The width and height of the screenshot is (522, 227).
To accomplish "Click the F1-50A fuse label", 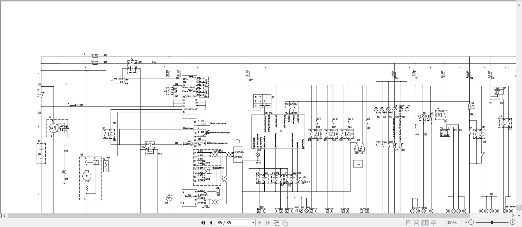I will (x=94, y=62).
